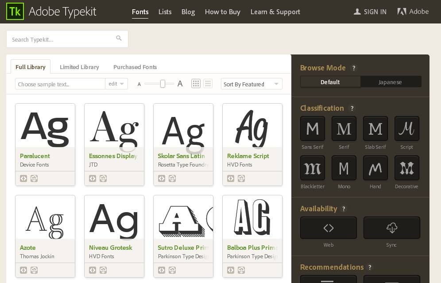Screen dimensions: 441x283
Task: Open the Reklame Script font link
Action: 248,156
